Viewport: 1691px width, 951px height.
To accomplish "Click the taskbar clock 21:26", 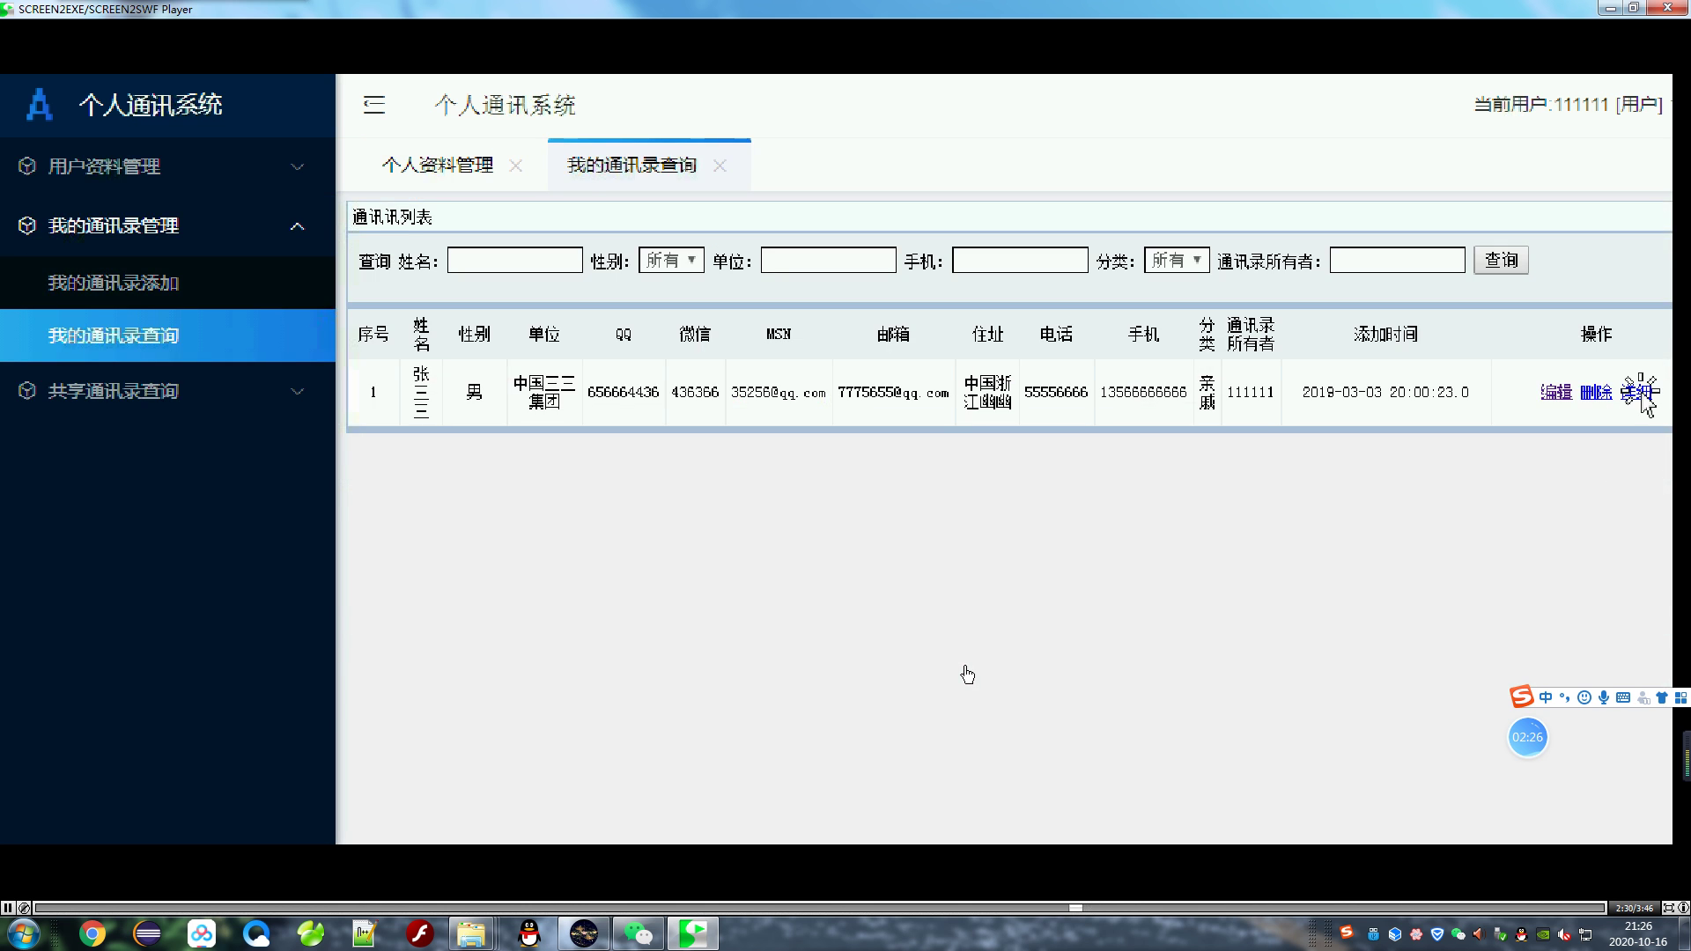I will tap(1638, 926).
